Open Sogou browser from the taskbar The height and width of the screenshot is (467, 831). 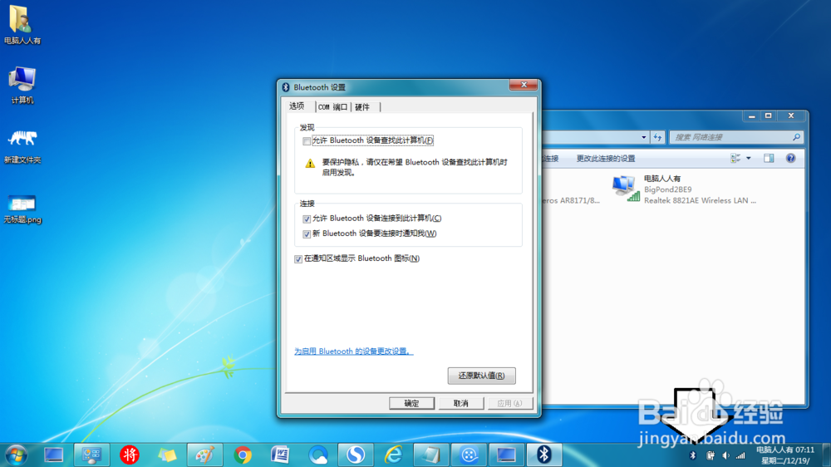click(356, 455)
